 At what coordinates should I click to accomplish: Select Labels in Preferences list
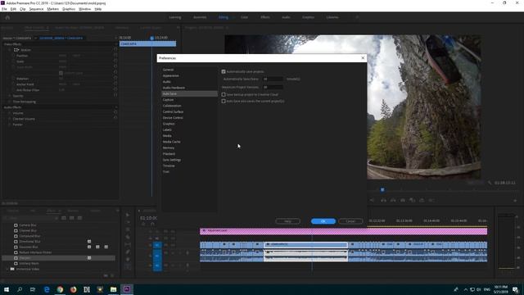(x=167, y=129)
